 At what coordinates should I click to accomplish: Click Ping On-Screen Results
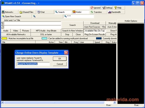click(95, 34)
